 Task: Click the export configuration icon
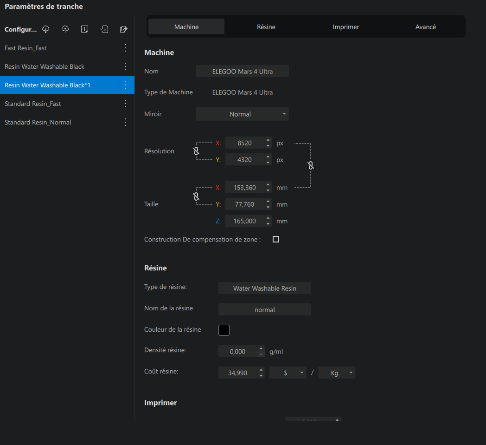(x=124, y=29)
